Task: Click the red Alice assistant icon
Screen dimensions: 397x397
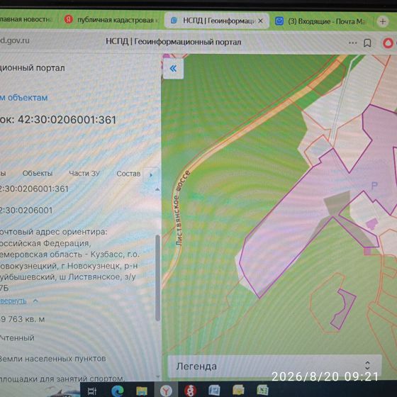Action: (x=388, y=43)
